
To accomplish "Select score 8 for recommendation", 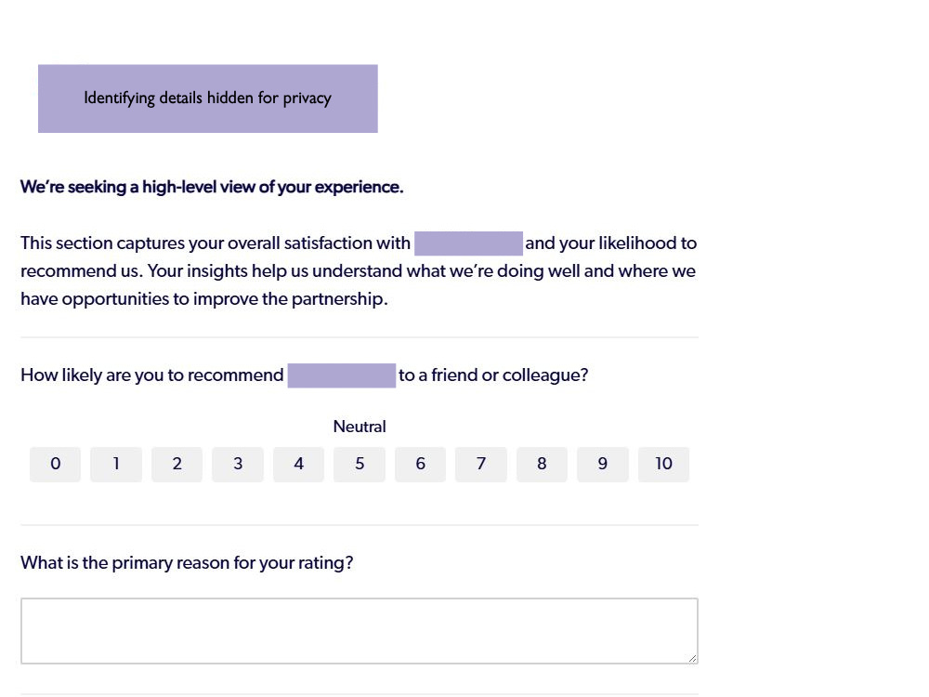I will click(542, 464).
